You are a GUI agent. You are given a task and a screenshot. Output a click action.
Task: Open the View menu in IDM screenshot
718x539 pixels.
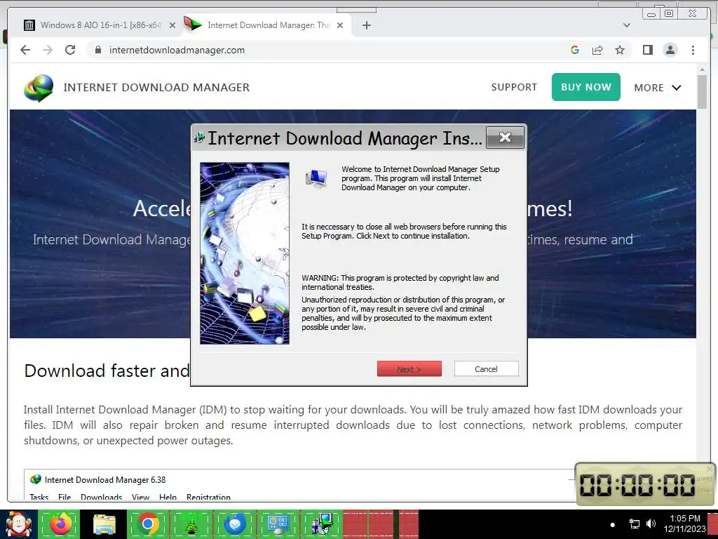140,498
